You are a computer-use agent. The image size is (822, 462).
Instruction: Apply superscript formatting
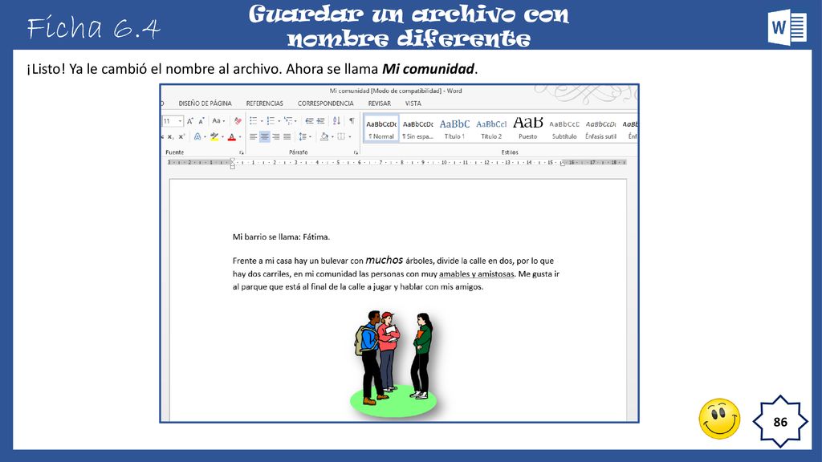click(x=181, y=136)
